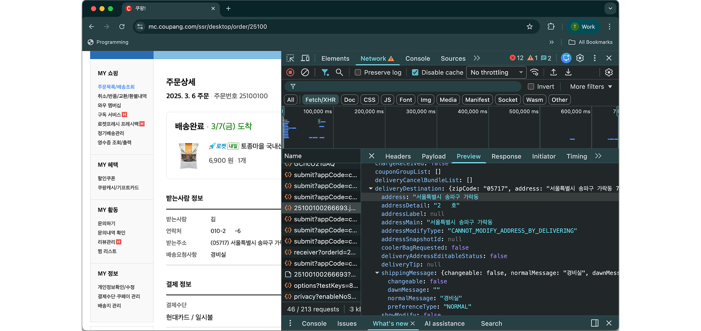This screenshot has width=701, height=331.
Task: Switch to the Sources panel
Action: pyautogui.click(x=453, y=59)
